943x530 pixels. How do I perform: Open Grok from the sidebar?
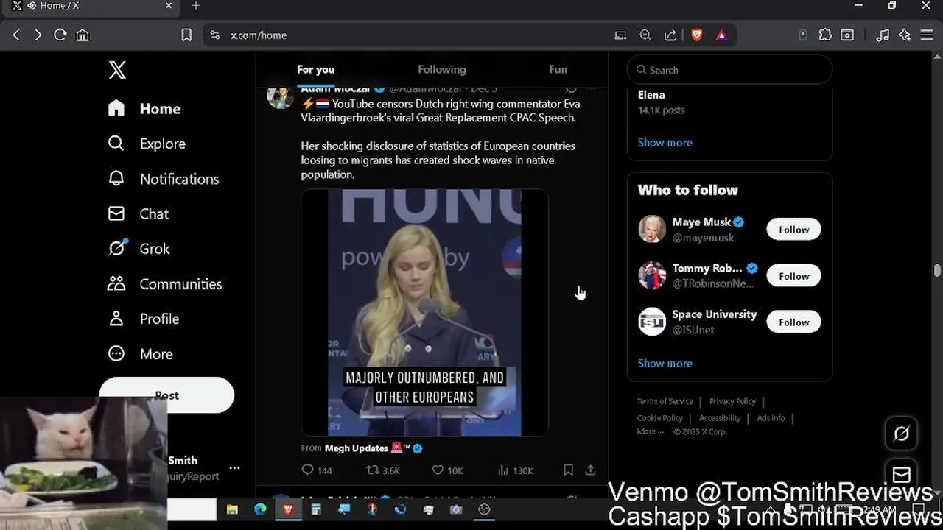coord(139,249)
